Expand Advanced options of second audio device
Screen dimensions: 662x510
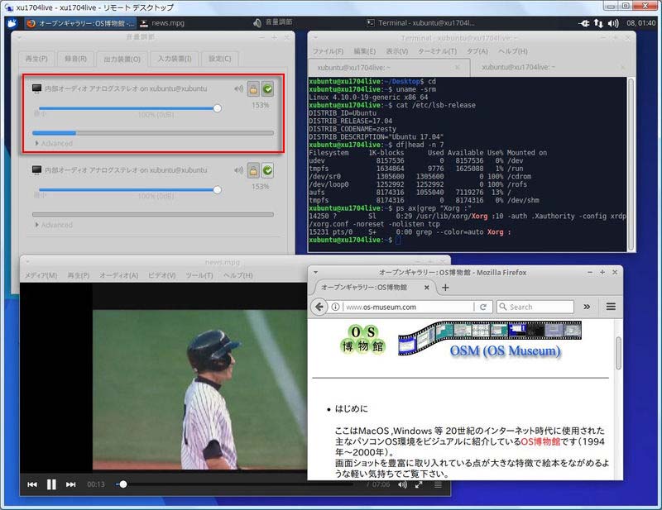click(54, 225)
